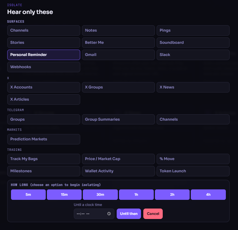Isolate for 1h duration
The width and height of the screenshot is (238, 230).
pyautogui.click(x=136, y=195)
